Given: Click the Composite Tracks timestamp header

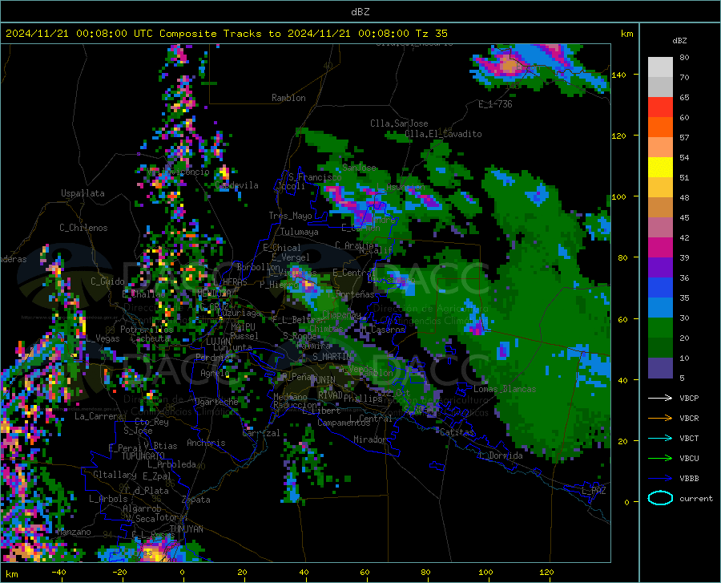Looking at the screenshot, I should coord(226,34).
